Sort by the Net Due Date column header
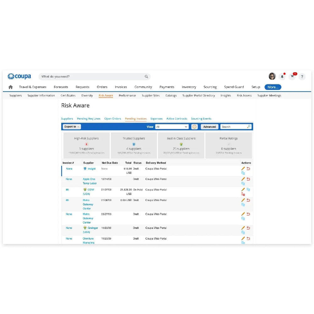 pyautogui.click(x=110, y=163)
